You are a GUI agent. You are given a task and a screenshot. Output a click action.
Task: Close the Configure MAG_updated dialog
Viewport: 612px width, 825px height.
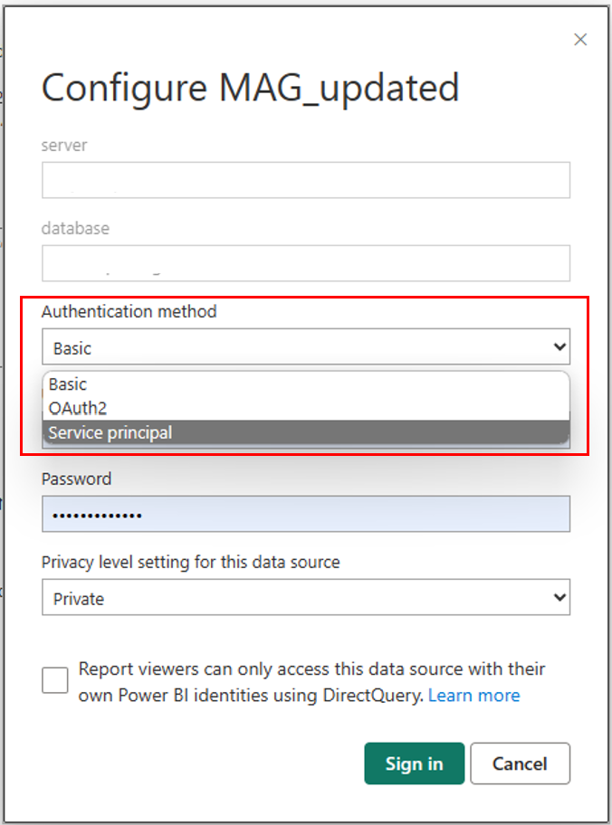click(x=580, y=40)
